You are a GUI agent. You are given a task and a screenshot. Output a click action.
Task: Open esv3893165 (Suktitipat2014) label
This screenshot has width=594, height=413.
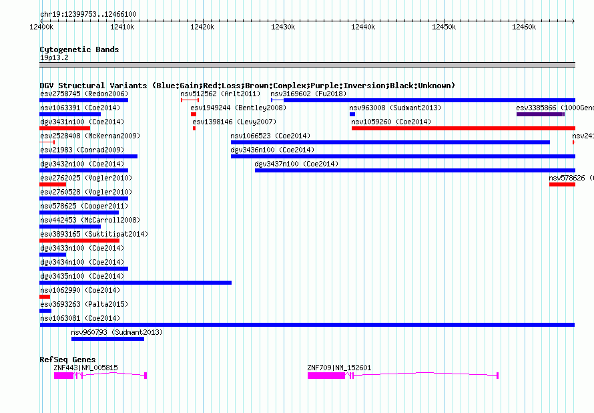point(94,234)
